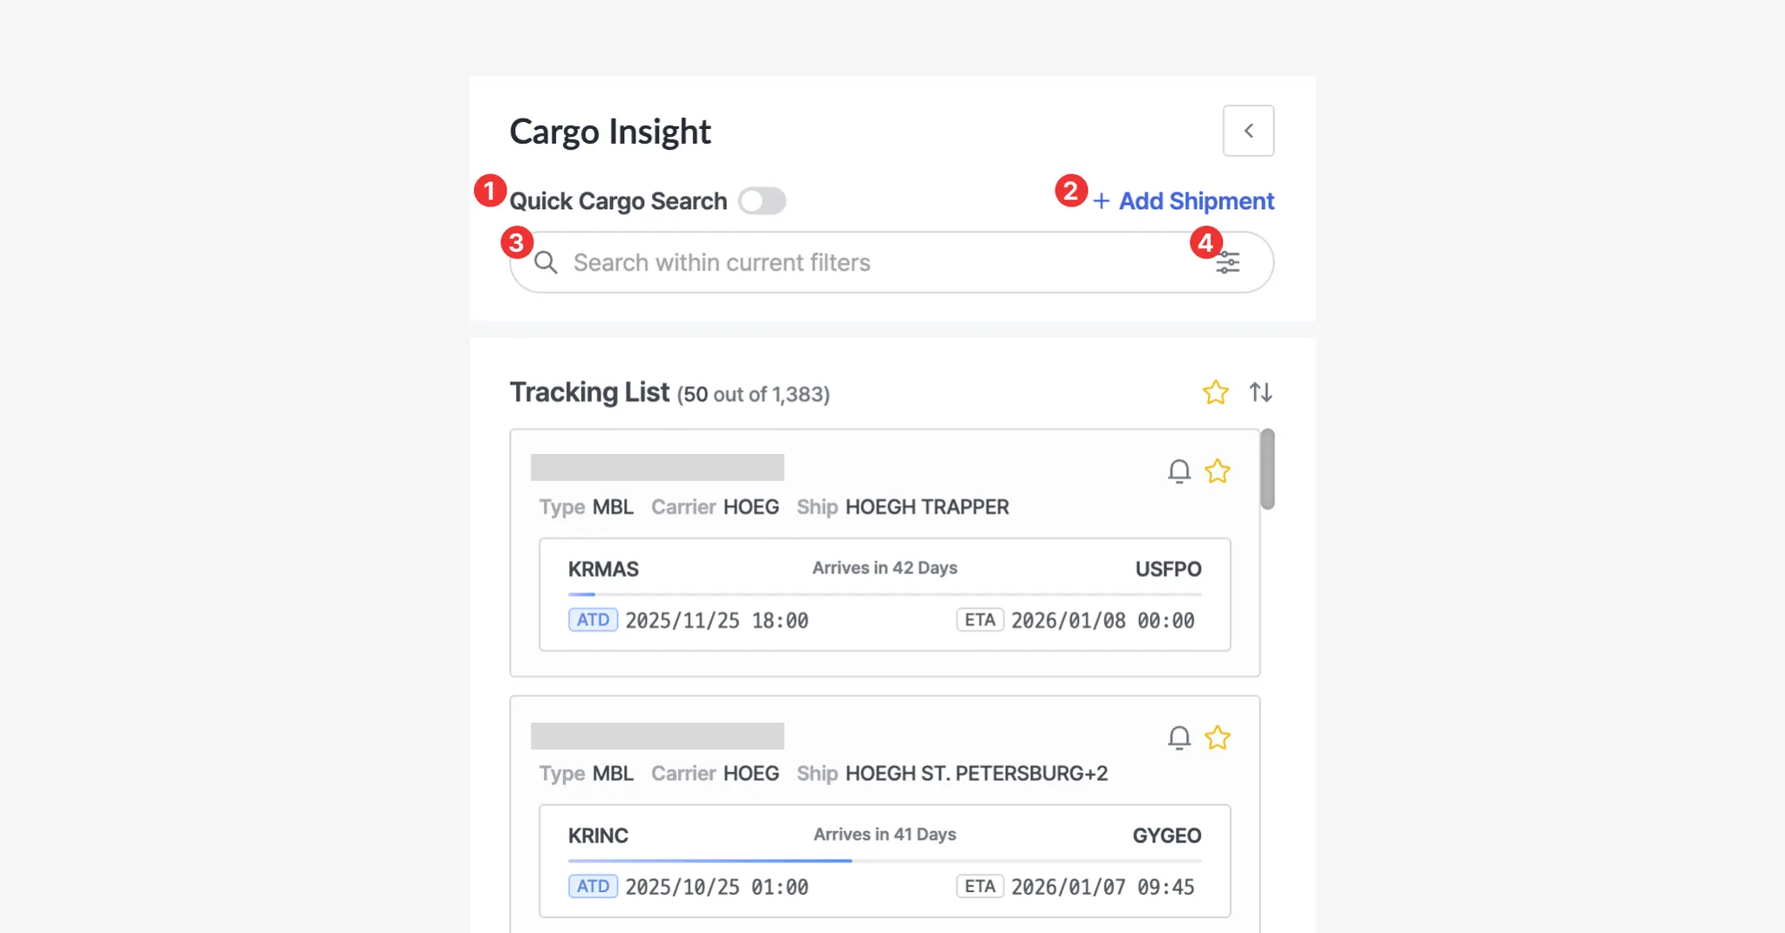Click the magnifier search icon

546,262
